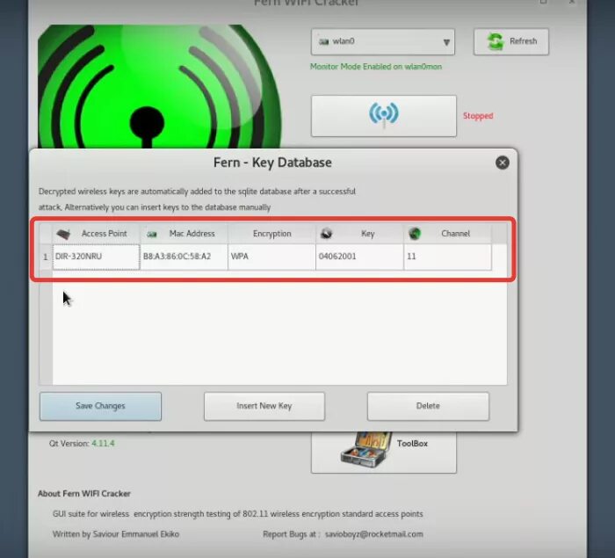Screen dimensions: 615x558
Task: Click the network card icon beside Mac Address
Action: click(x=151, y=235)
